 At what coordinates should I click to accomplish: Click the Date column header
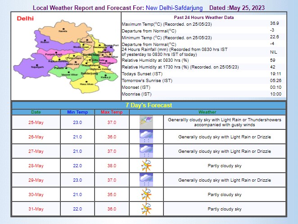(36, 112)
